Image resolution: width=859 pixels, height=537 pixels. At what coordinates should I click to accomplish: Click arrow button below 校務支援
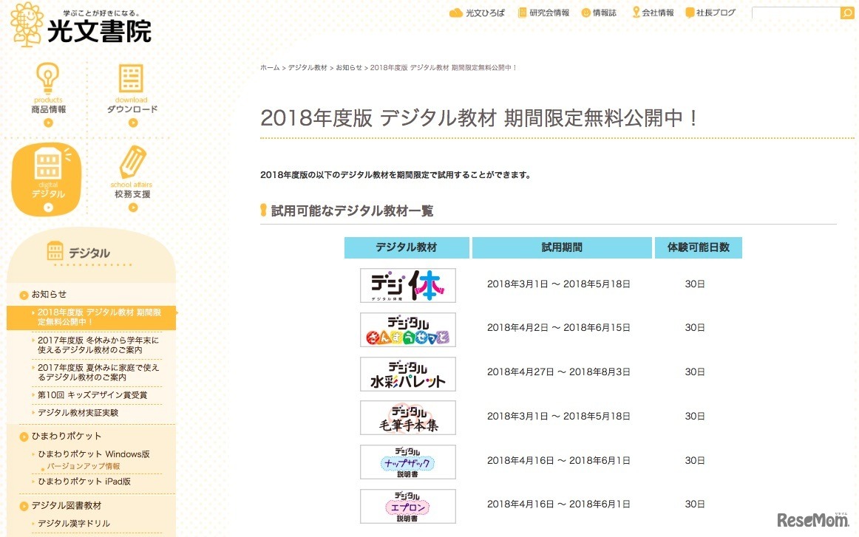pyautogui.click(x=132, y=208)
